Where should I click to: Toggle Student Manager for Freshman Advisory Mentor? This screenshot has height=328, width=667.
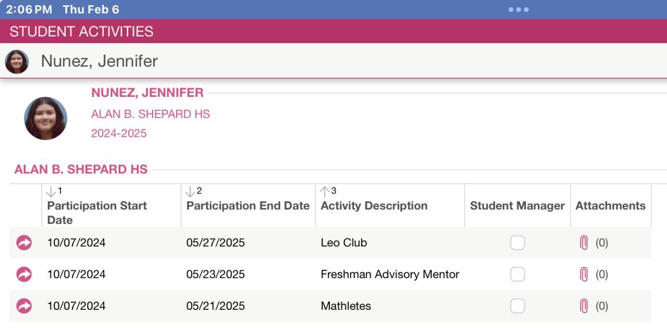tap(517, 274)
